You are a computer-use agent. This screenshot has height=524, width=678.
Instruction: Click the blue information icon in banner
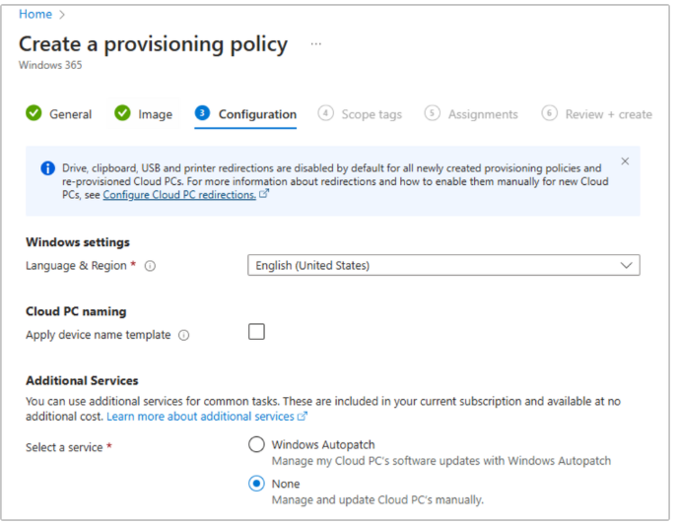coord(47,168)
